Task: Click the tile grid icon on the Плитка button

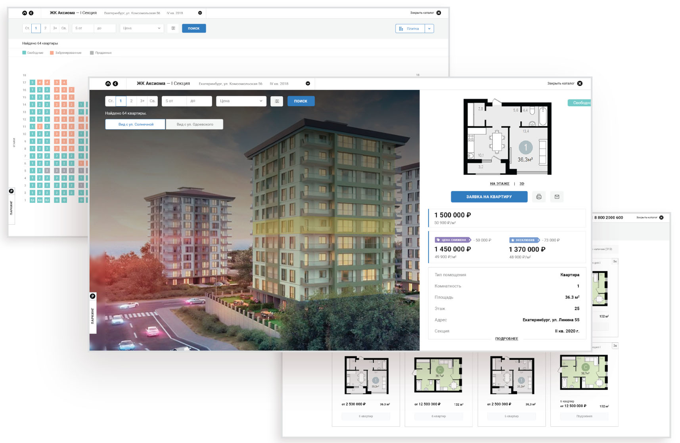Action: click(401, 29)
